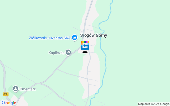Click the yellow 886 road shield
Viewport: 170px width, 106px height.
point(6,94)
